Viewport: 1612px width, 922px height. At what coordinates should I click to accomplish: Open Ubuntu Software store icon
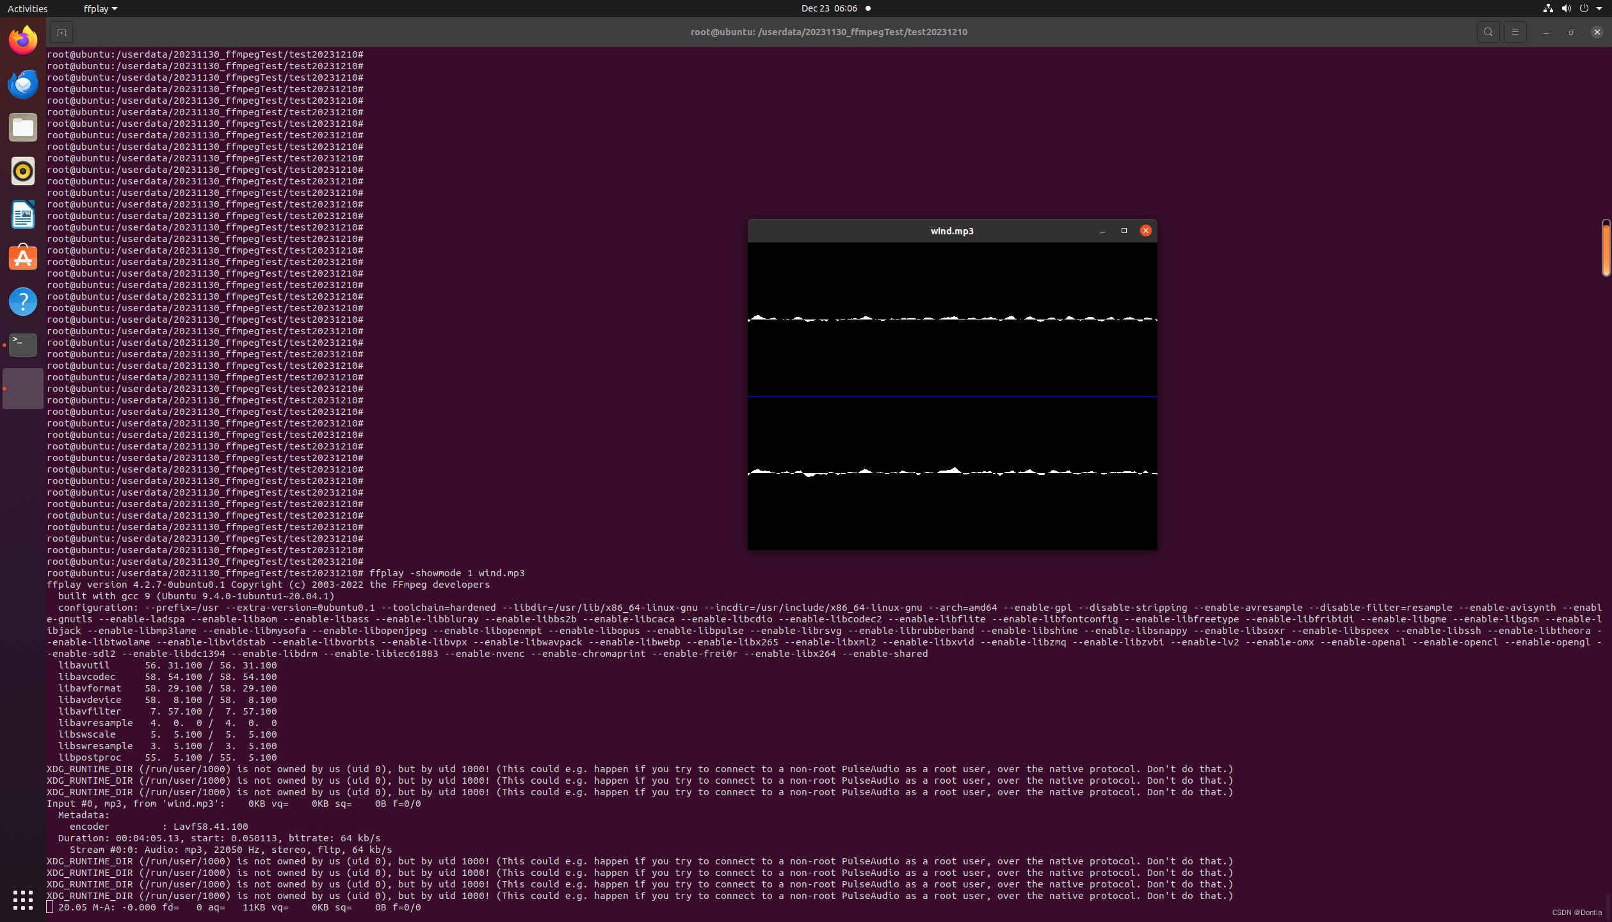[23, 258]
